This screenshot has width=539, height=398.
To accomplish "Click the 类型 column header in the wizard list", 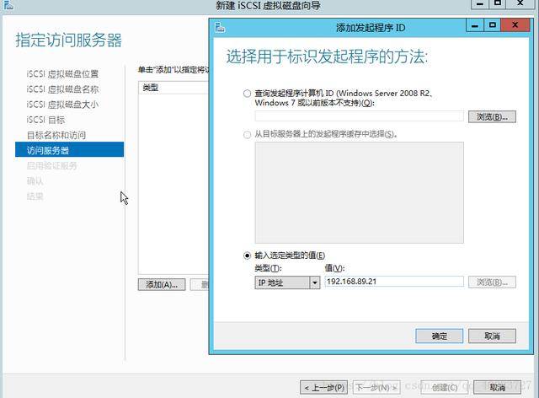I will click(173, 88).
